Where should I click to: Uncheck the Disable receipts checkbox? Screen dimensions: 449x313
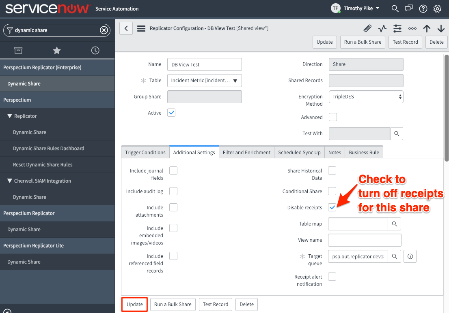tap(332, 207)
